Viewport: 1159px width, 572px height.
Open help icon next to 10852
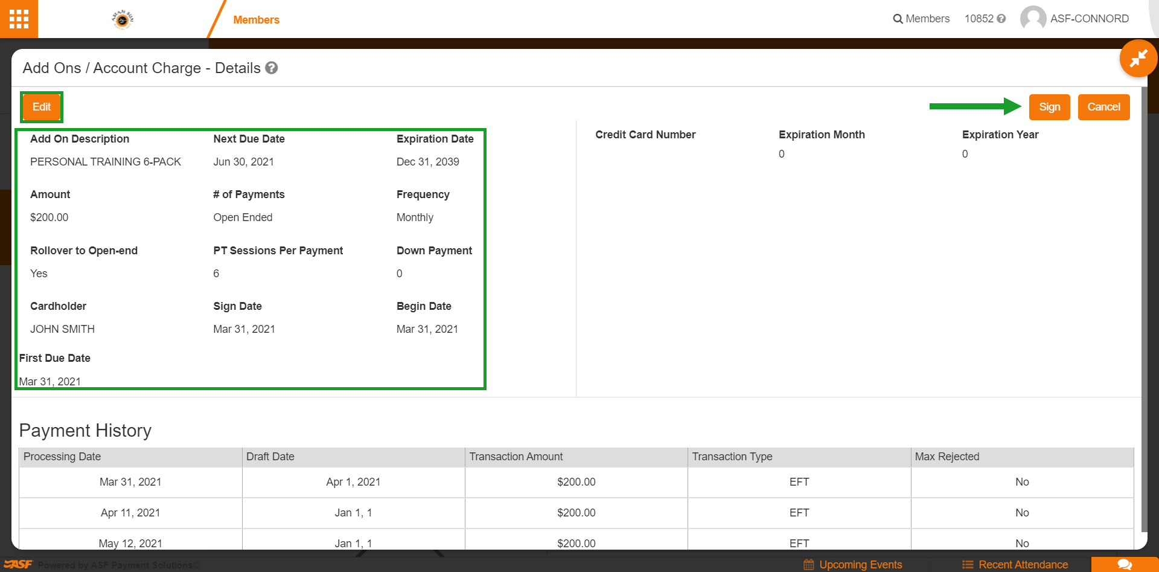pyautogui.click(x=1001, y=19)
